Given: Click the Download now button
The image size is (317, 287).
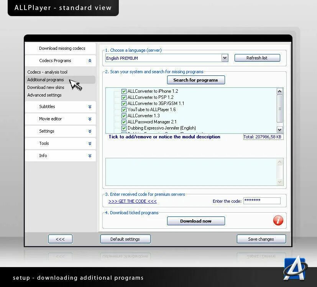Looking at the screenshot, I should click(196, 221).
